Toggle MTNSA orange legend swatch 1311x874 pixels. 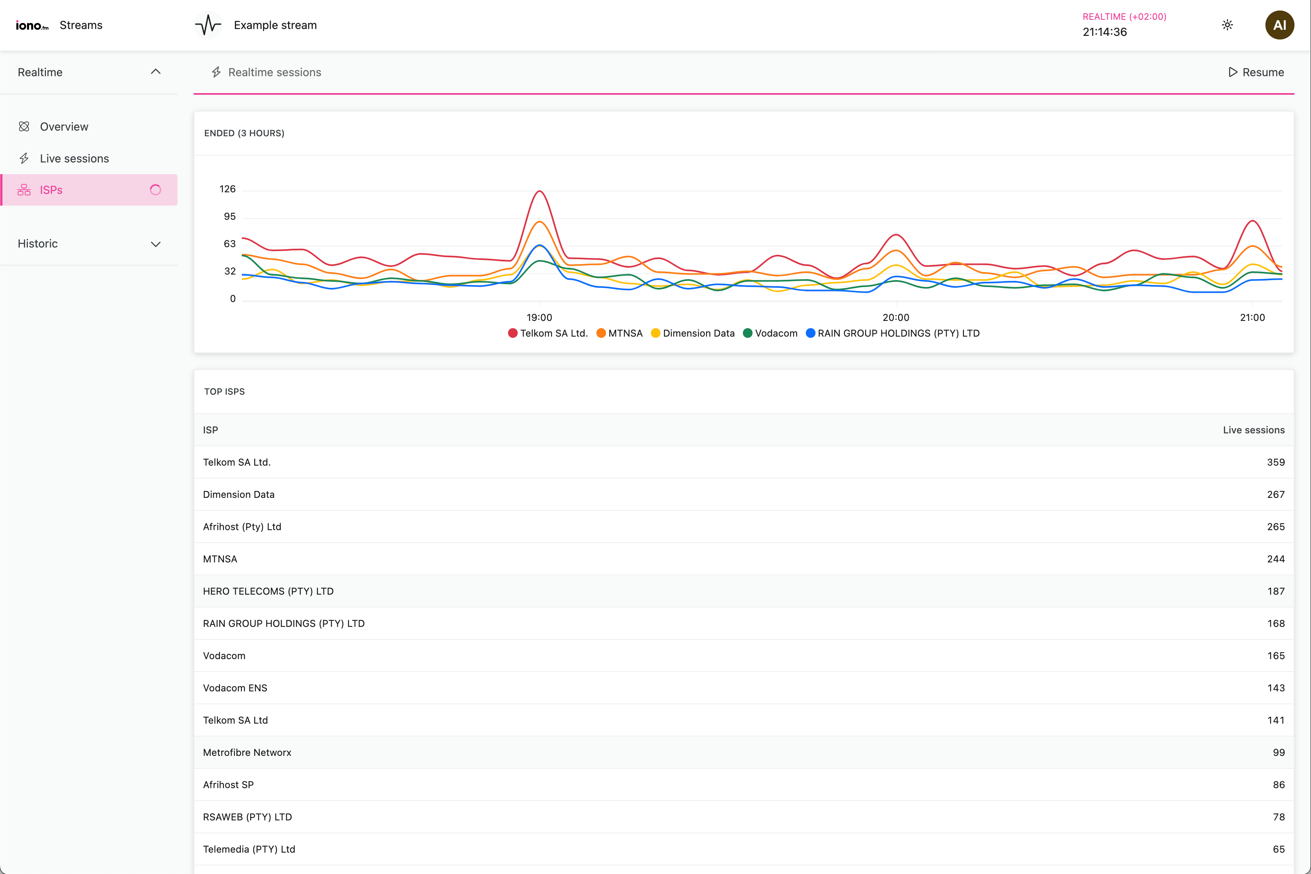tap(601, 333)
